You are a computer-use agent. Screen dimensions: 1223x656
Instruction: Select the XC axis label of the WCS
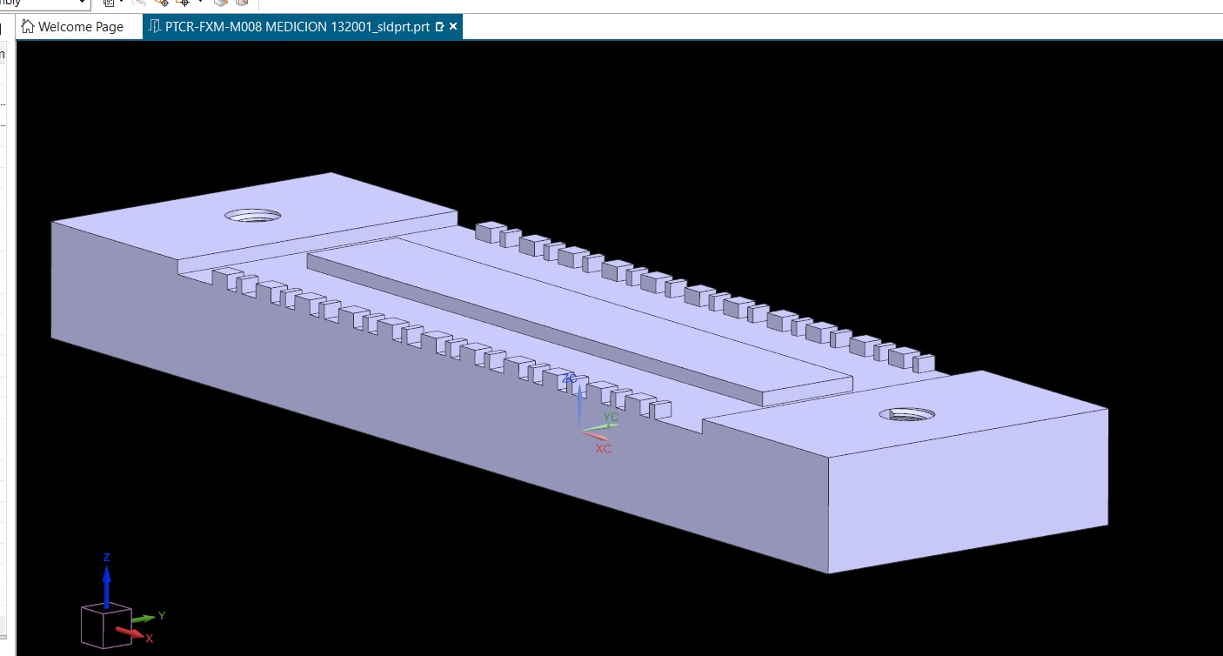pyautogui.click(x=604, y=449)
